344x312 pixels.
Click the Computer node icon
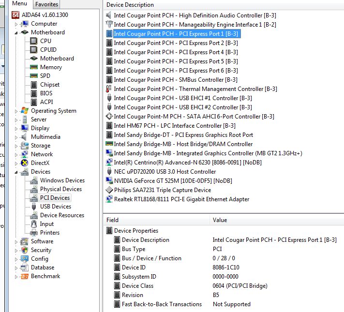click(25, 24)
